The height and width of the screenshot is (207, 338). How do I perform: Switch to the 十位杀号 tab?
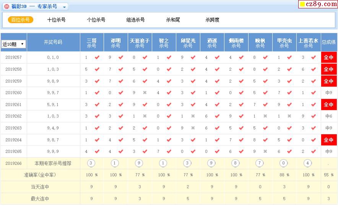tap(56, 20)
